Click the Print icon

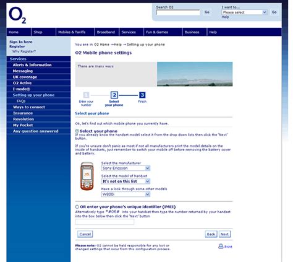[221, 246]
